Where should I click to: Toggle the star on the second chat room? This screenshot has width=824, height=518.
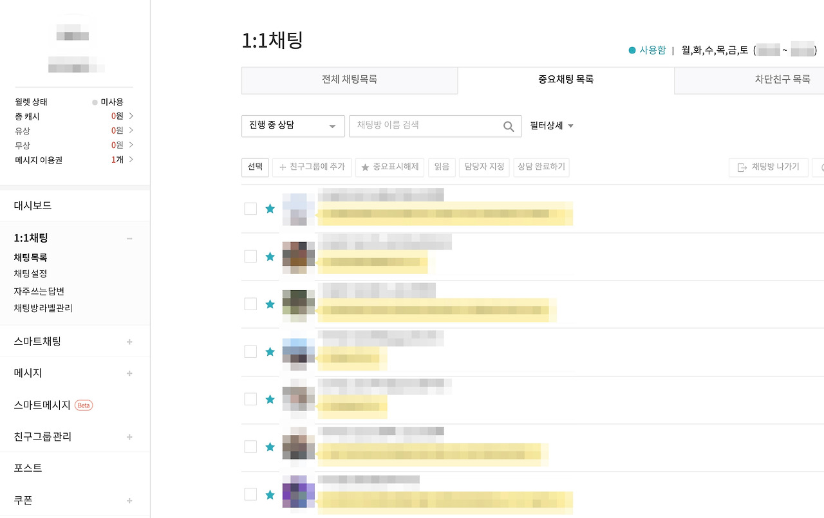click(270, 256)
